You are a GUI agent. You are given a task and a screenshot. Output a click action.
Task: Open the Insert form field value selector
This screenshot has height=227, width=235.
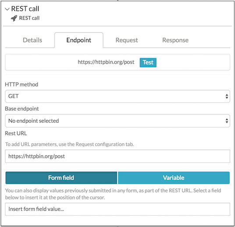[x=117, y=209]
